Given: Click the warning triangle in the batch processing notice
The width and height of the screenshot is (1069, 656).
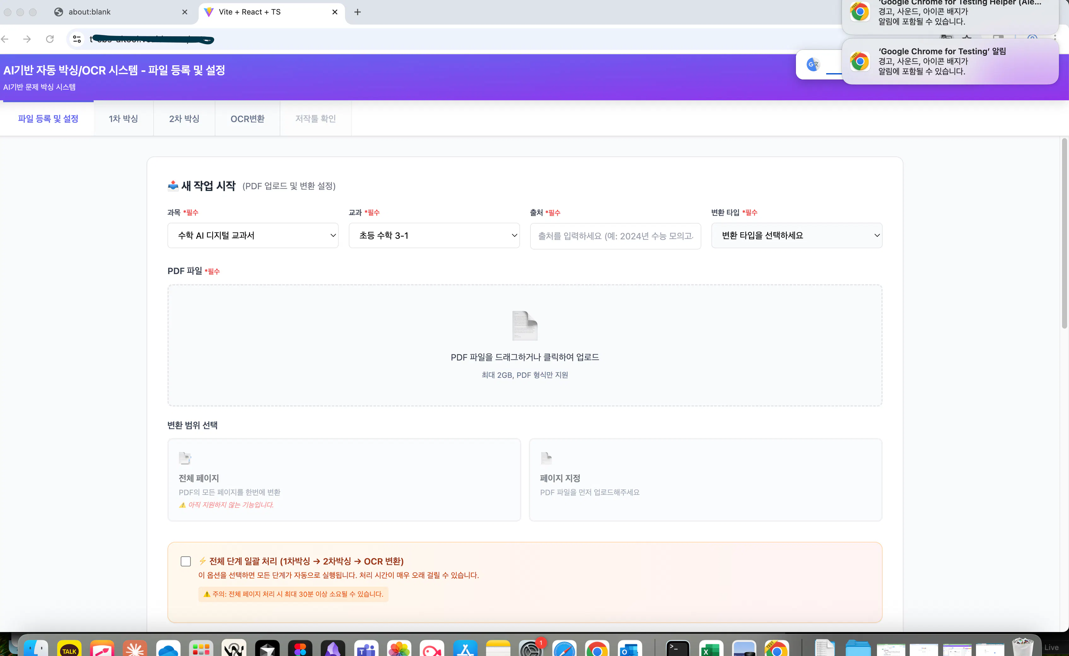Looking at the screenshot, I should tap(207, 594).
